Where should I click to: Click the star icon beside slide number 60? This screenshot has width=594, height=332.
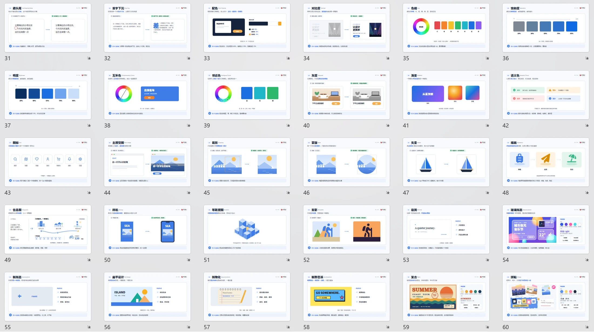click(x=587, y=327)
